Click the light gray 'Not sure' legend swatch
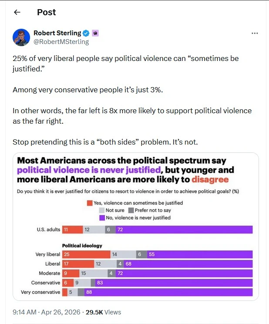This screenshot has width=269, height=324. [102, 210]
